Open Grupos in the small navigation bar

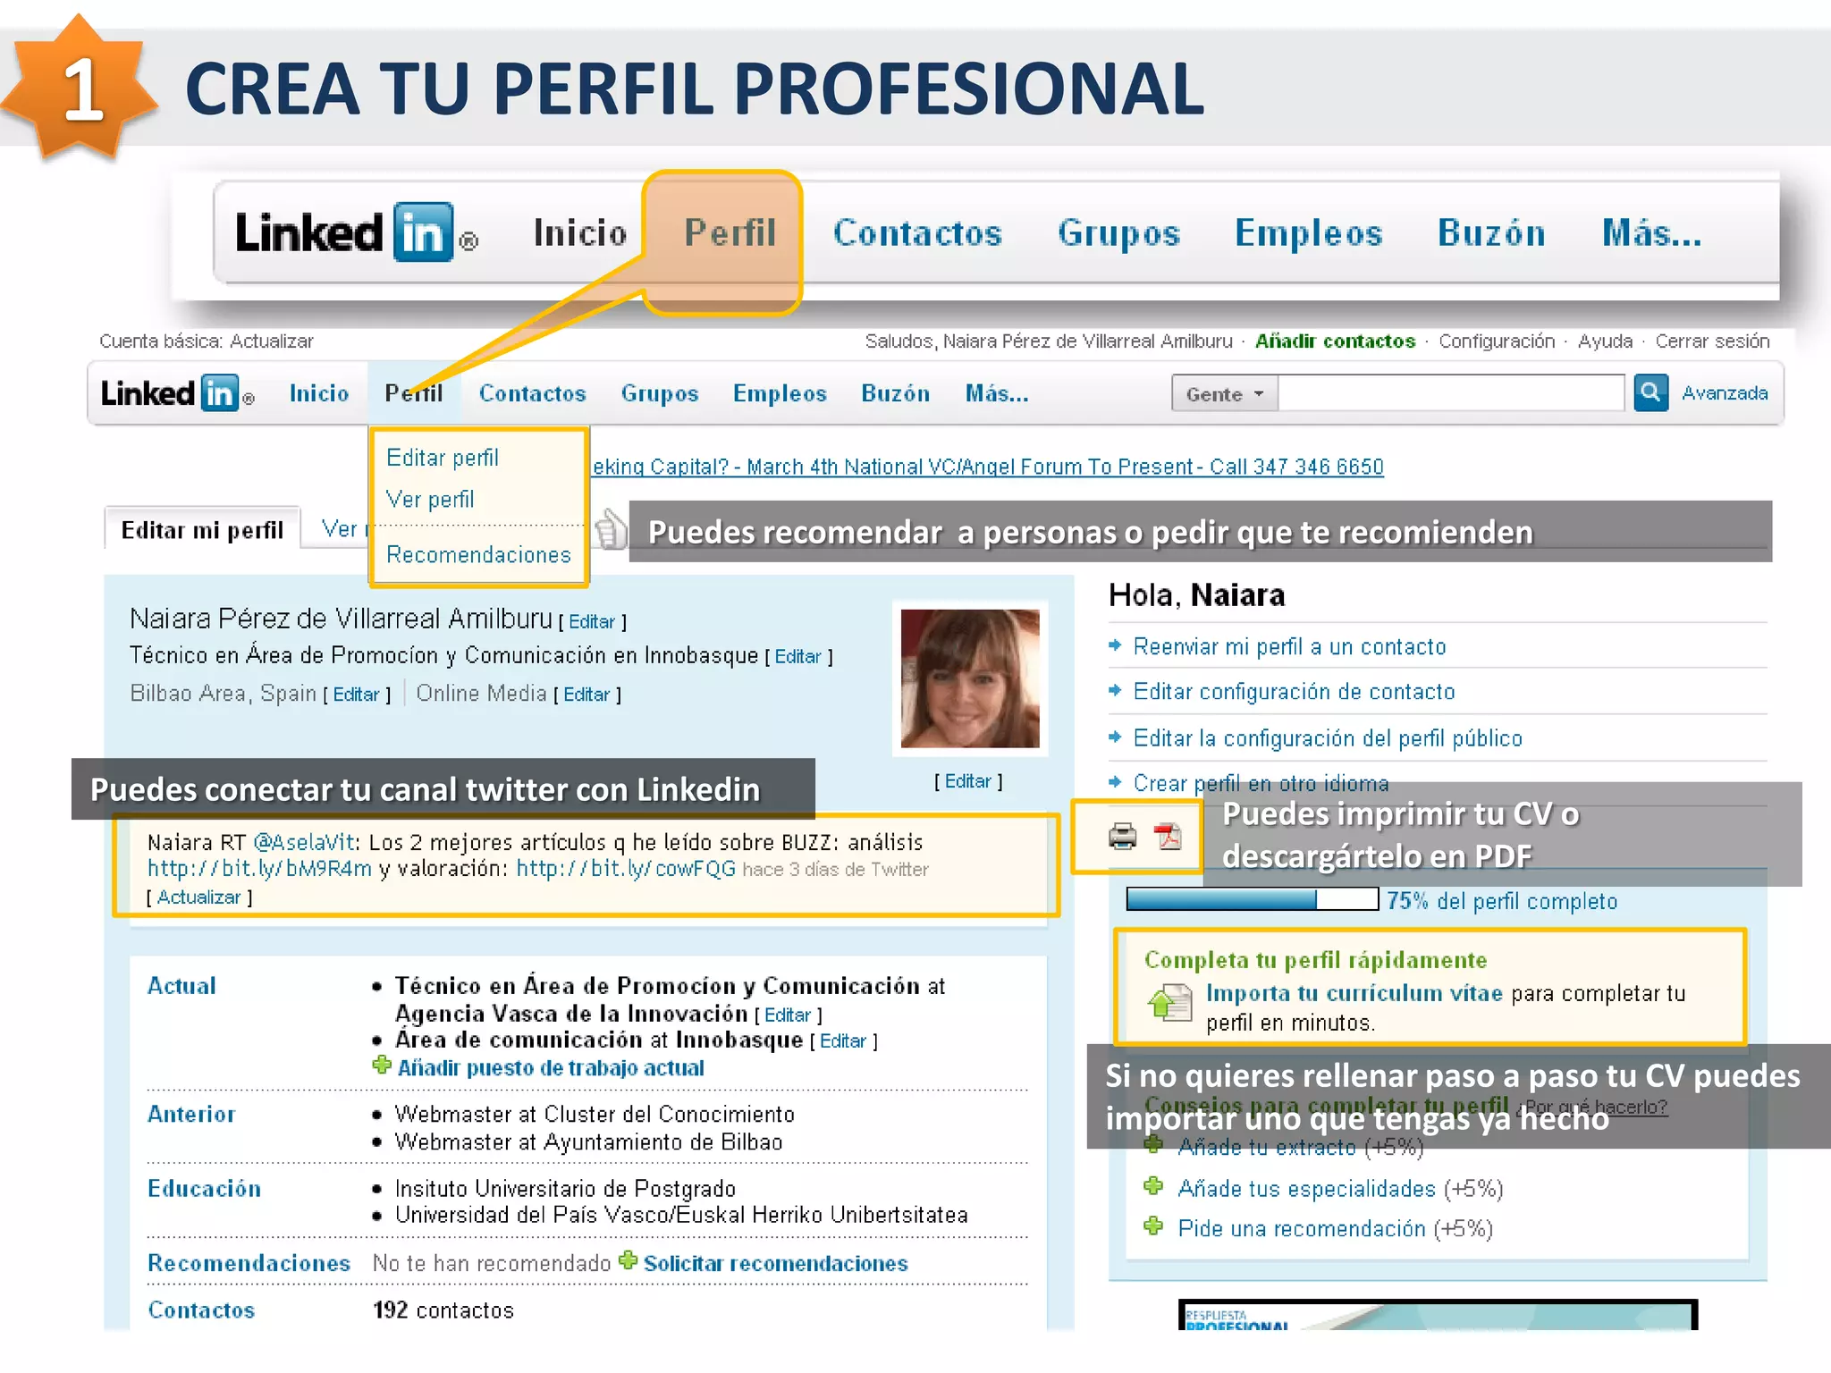click(x=660, y=393)
